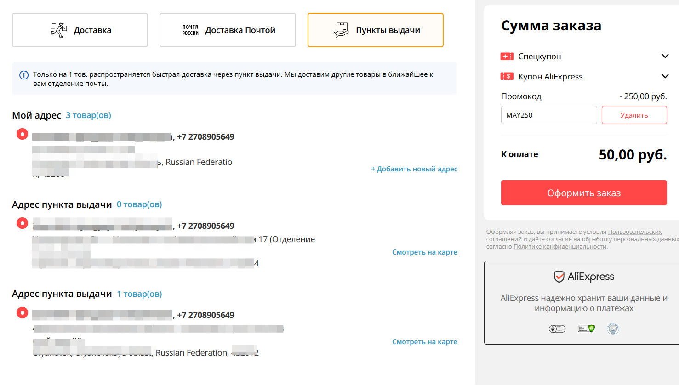Image resolution: width=679 pixels, height=385 pixels.
Task: Click the Удалить promo code button
Action: (634, 115)
